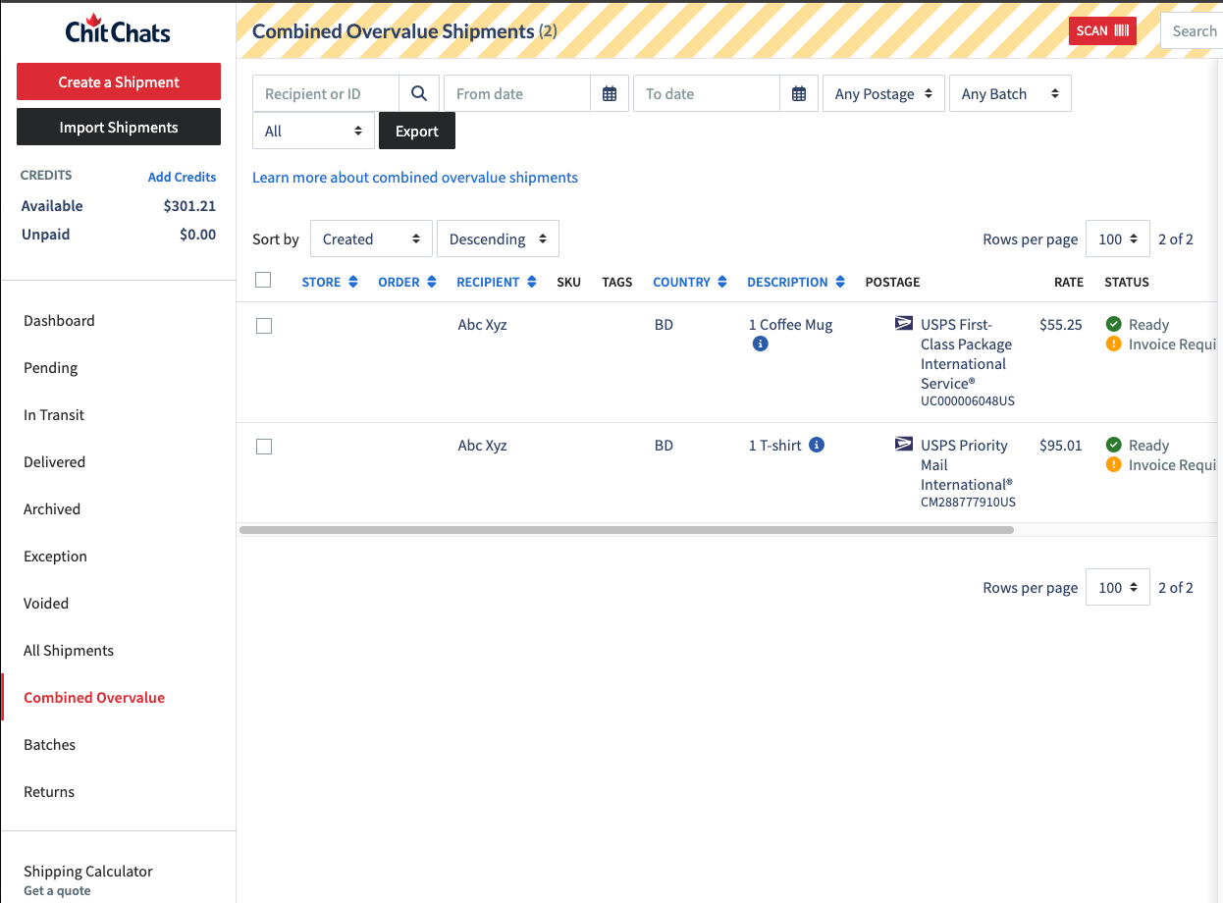
Task: Select Combined Overvalue in the sidebar
Action: pos(94,698)
